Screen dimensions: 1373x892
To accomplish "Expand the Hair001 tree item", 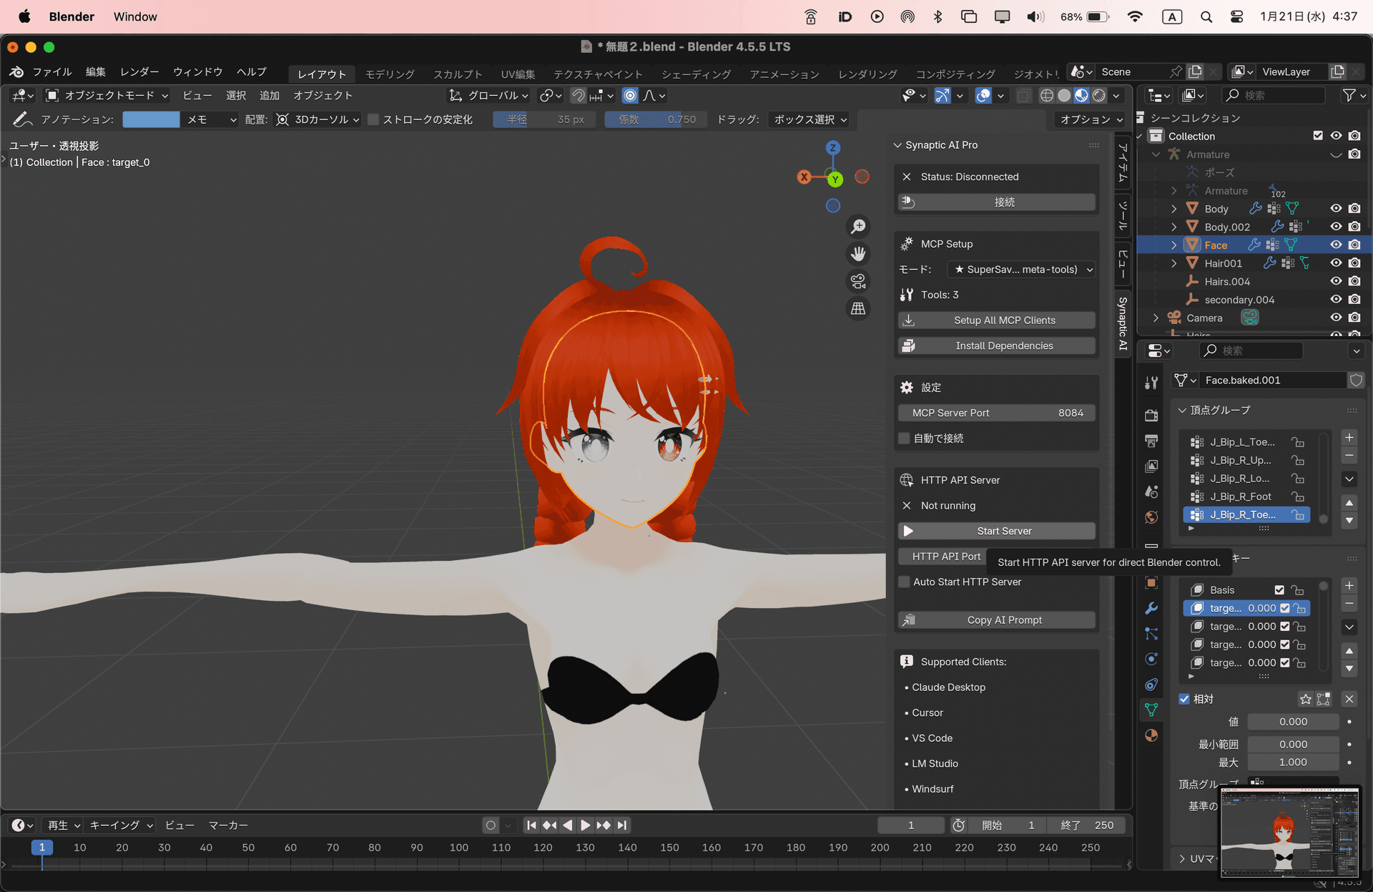I will [x=1173, y=263].
